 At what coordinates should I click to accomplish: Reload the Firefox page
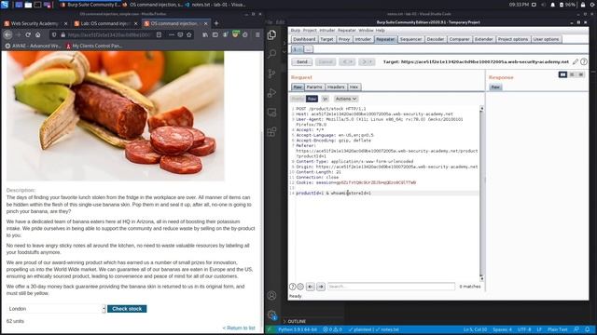click(28, 34)
